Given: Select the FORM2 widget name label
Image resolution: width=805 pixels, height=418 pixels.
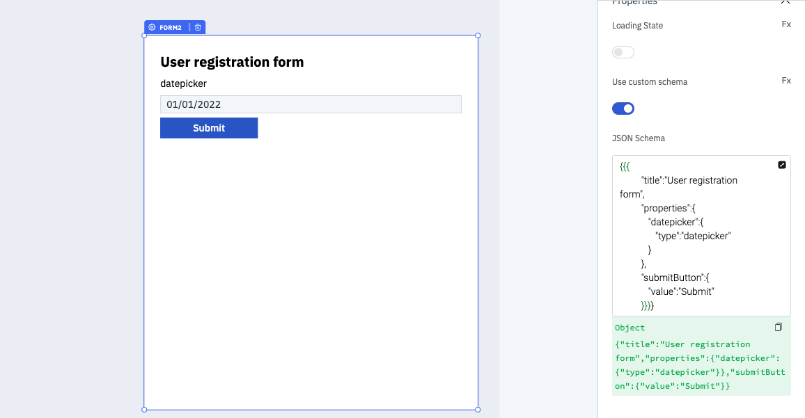Looking at the screenshot, I should click(x=171, y=27).
